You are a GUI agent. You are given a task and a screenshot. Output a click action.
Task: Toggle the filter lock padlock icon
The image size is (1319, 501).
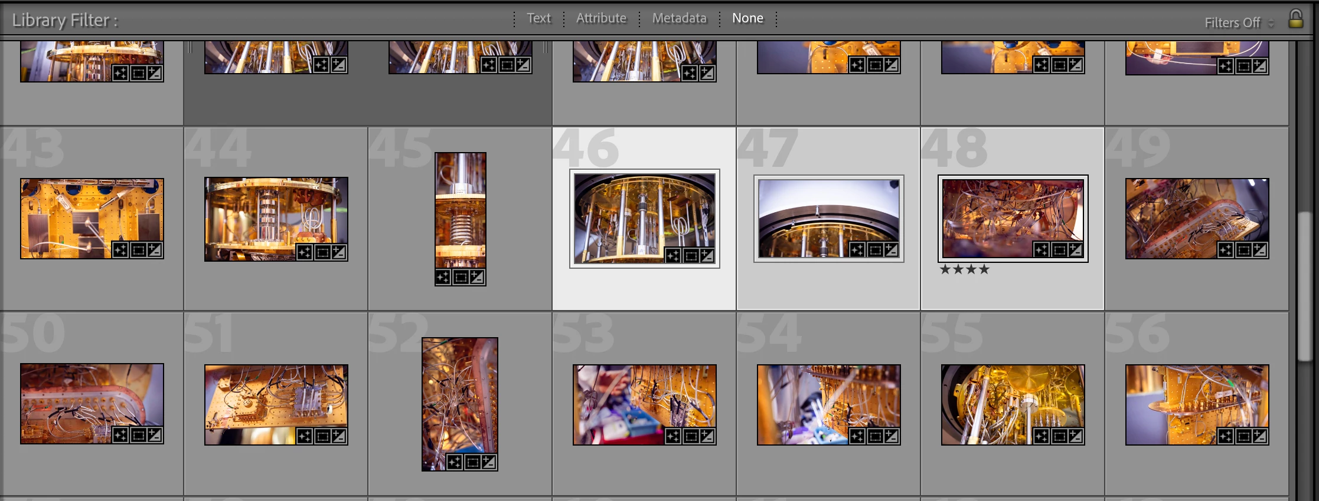(1295, 19)
